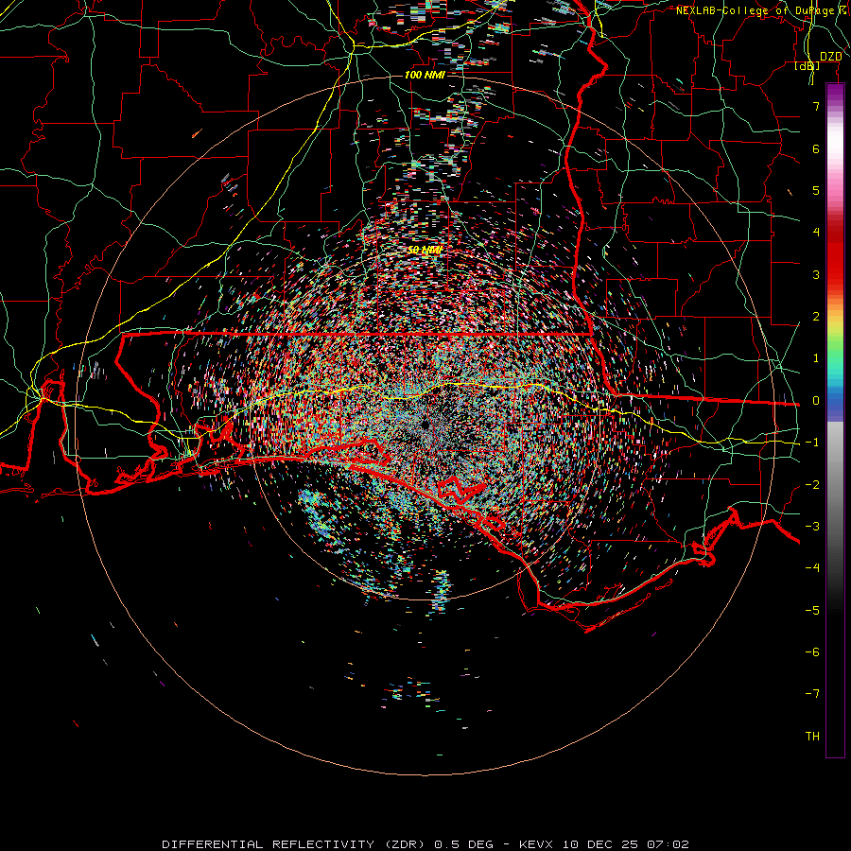Click the 7 value on the color scale
The height and width of the screenshot is (851, 851).
[816, 106]
